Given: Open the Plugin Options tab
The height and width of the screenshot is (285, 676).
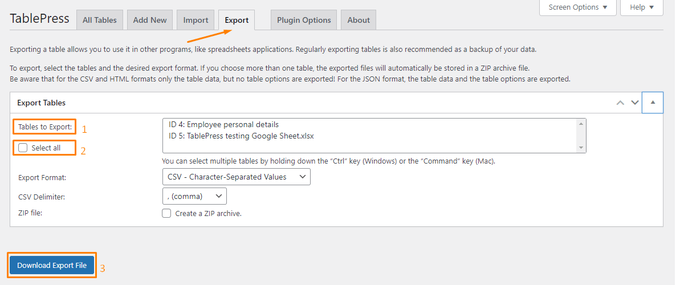Looking at the screenshot, I should point(304,20).
